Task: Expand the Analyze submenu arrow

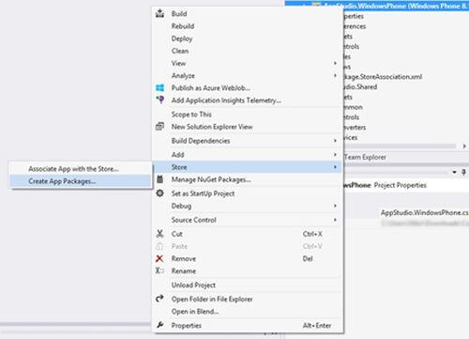Action: tap(335, 75)
